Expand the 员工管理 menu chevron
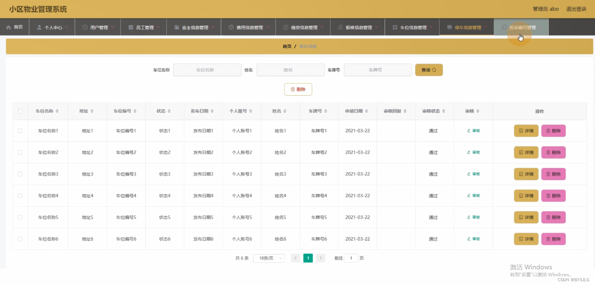 [158, 27]
